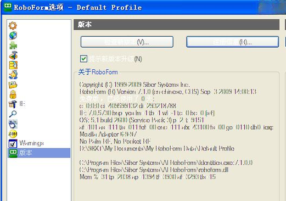The height and width of the screenshot is (201, 286).
Task: Open the yellow folder user-data category
Action: 13,85
